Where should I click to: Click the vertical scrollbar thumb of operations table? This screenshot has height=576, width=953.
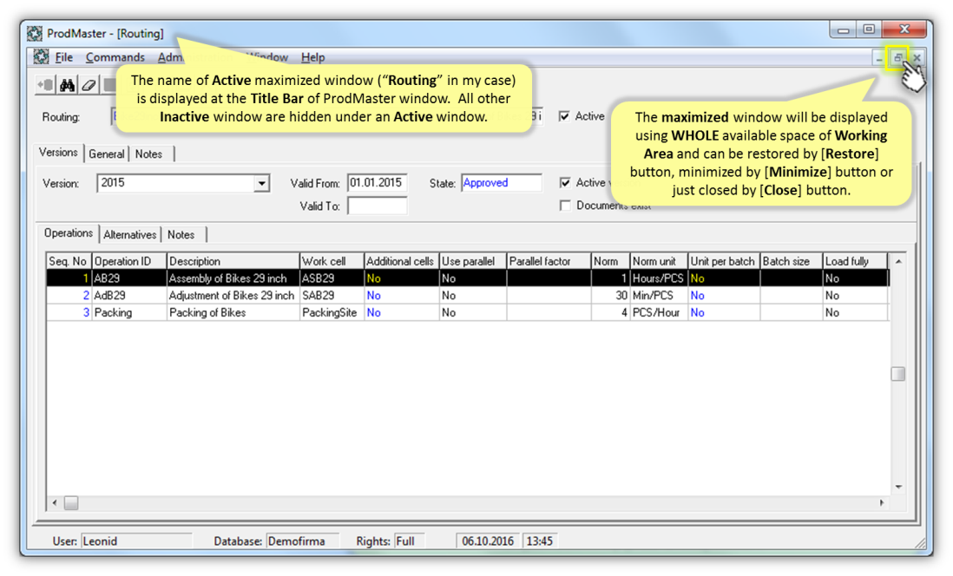(x=898, y=374)
